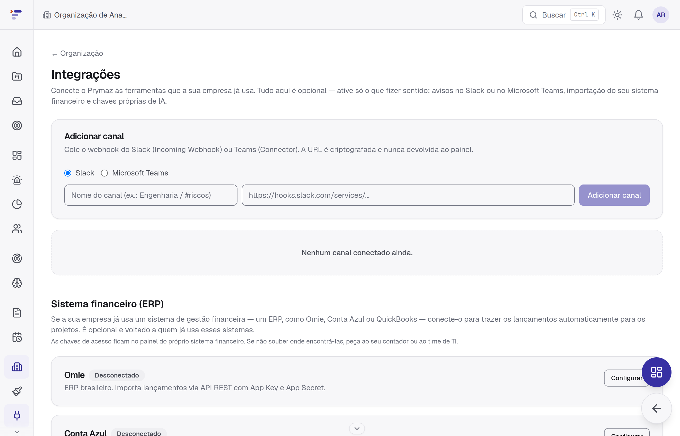Click the Integrações page heading

click(x=86, y=74)
